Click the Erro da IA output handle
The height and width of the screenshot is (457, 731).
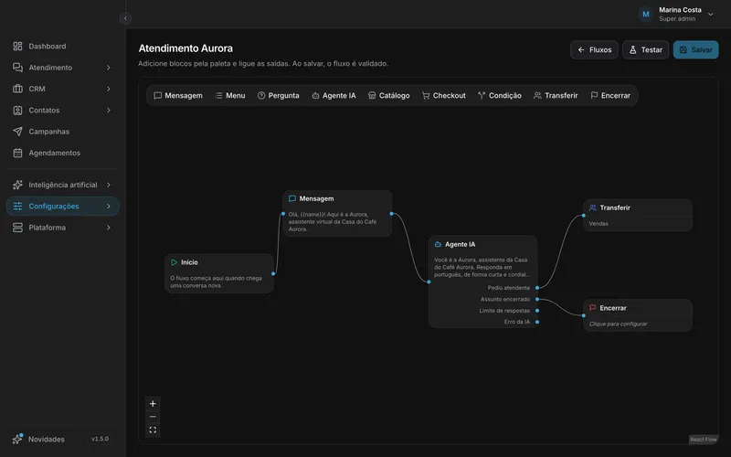(x=537, y=322)
